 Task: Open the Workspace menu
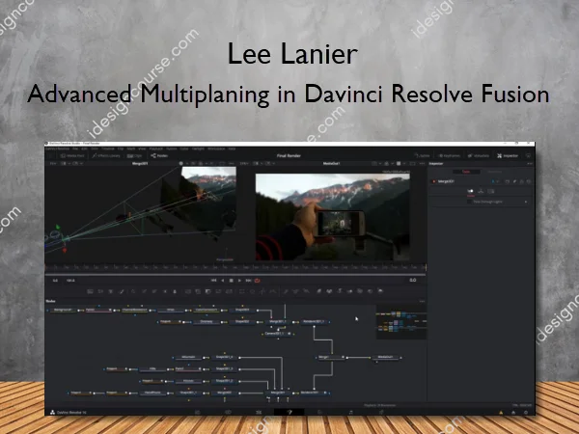(x=216, y=149)
